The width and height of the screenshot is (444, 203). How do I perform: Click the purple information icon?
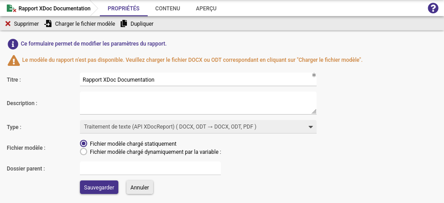(x=13, y=44)
